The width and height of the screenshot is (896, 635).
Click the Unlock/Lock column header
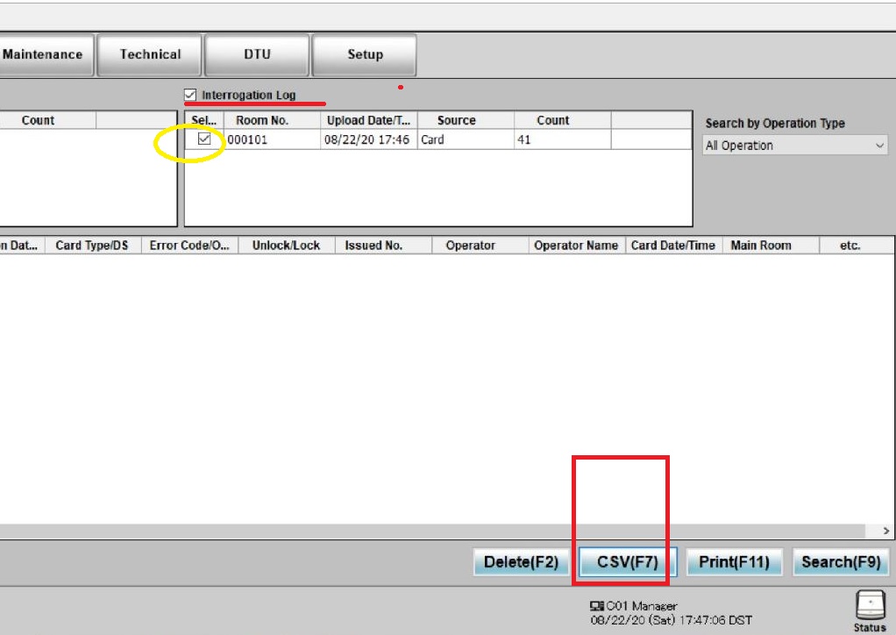tap(286, 246)
